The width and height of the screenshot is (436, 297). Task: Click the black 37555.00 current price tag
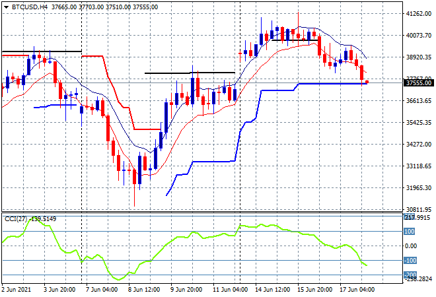coord(418,83)
